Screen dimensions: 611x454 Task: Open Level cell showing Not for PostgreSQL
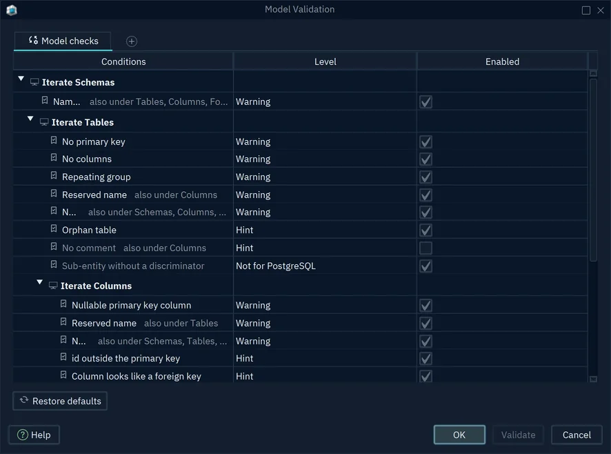[325, 266]
